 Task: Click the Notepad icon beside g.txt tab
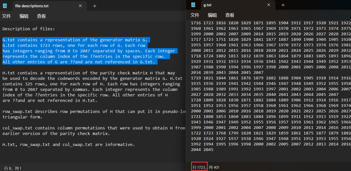[193, 5]
